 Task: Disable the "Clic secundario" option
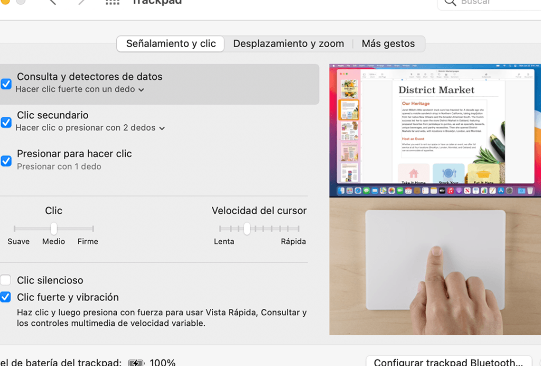tap(7, 122)
